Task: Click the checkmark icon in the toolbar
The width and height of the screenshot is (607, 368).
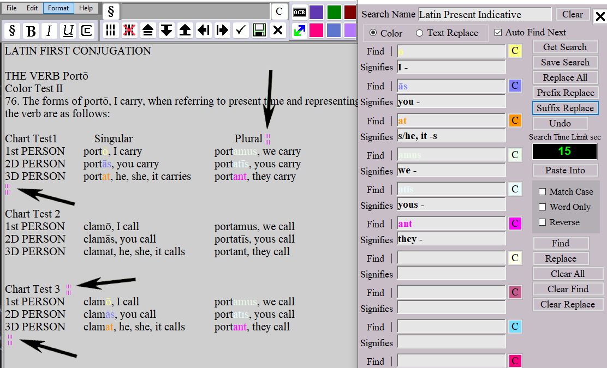Action: [241, 30]
